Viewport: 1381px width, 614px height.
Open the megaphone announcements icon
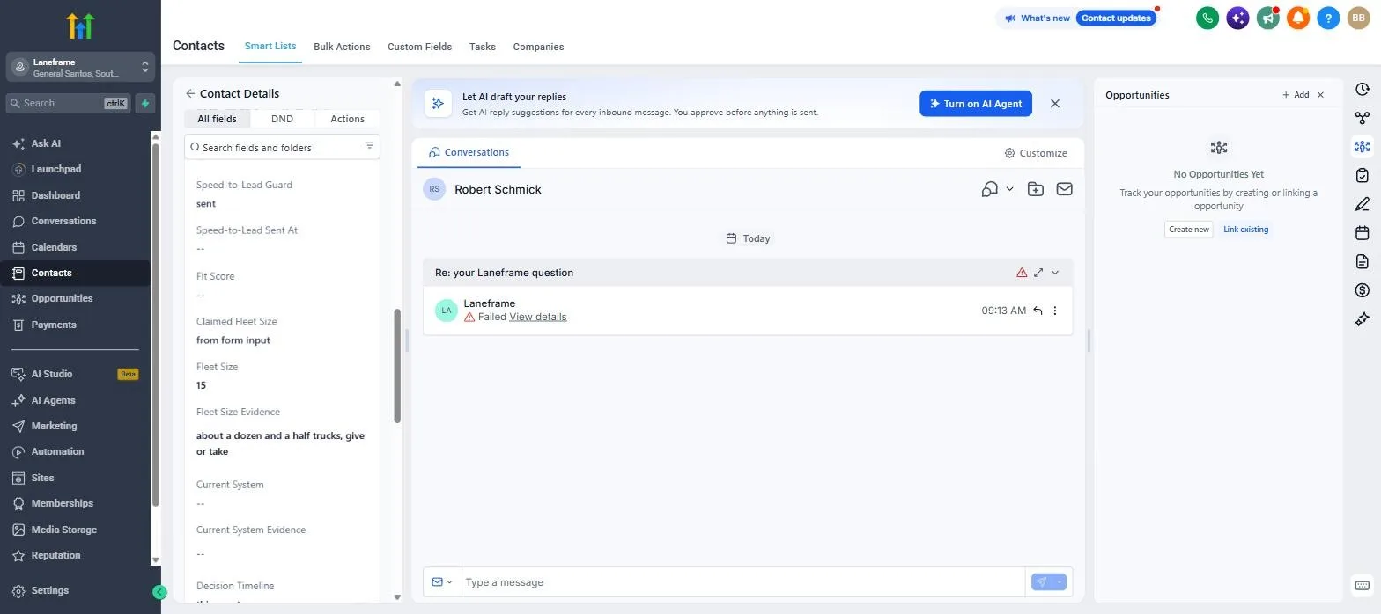1268,18
